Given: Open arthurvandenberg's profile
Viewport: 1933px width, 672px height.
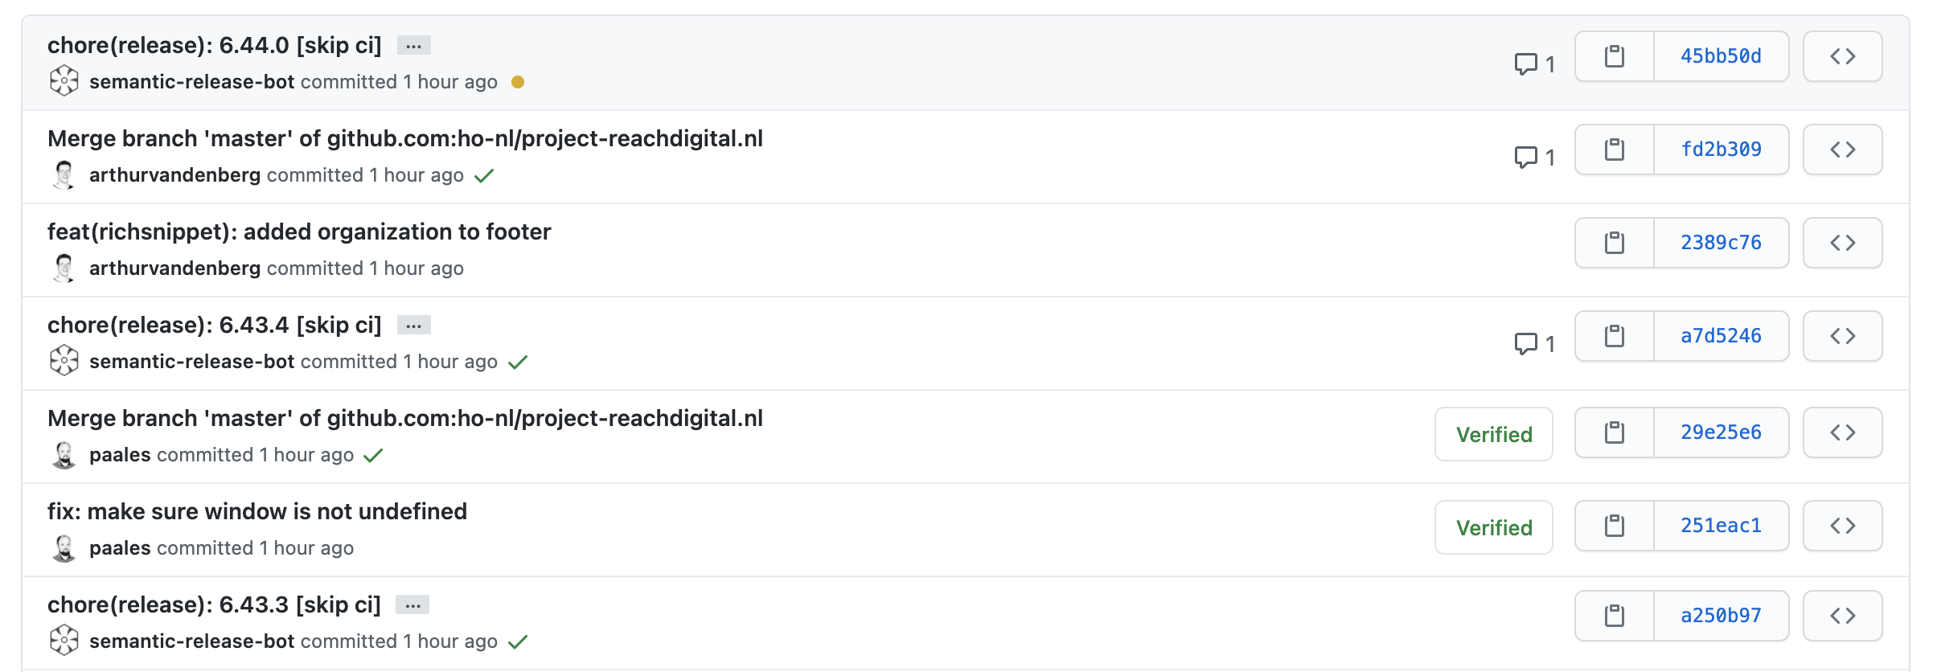Looking at the screenshot, I should pyautogui.click(x=173, y=268).
